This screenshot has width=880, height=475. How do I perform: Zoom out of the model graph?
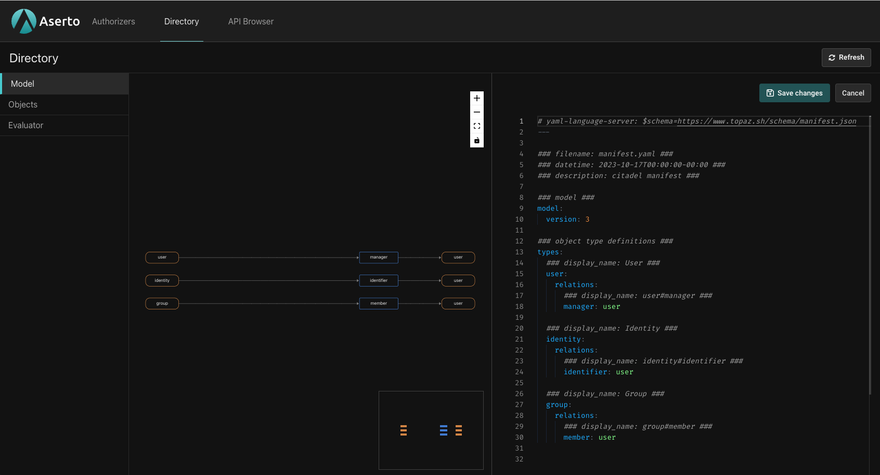pyautogui.click(x=476, y=112)
